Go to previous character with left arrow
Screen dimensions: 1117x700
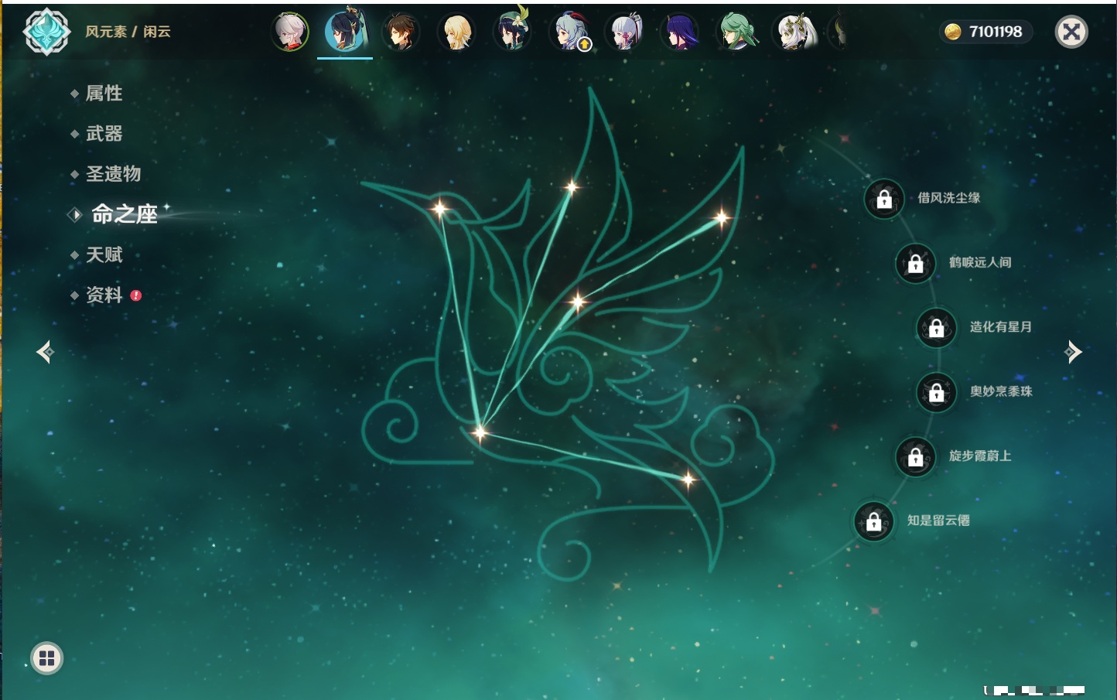(x=45, y=352)
